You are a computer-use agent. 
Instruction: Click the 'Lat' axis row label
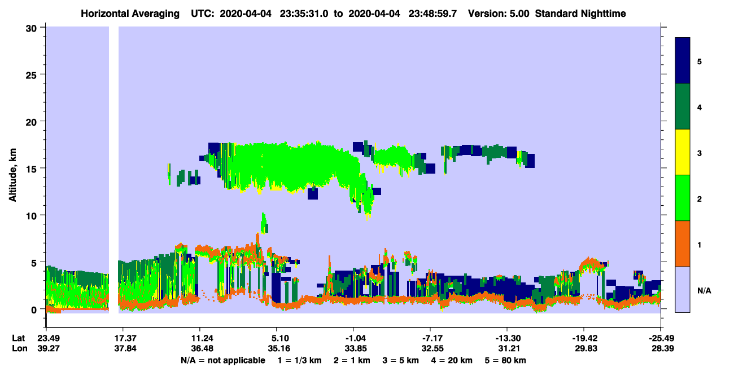19,338
